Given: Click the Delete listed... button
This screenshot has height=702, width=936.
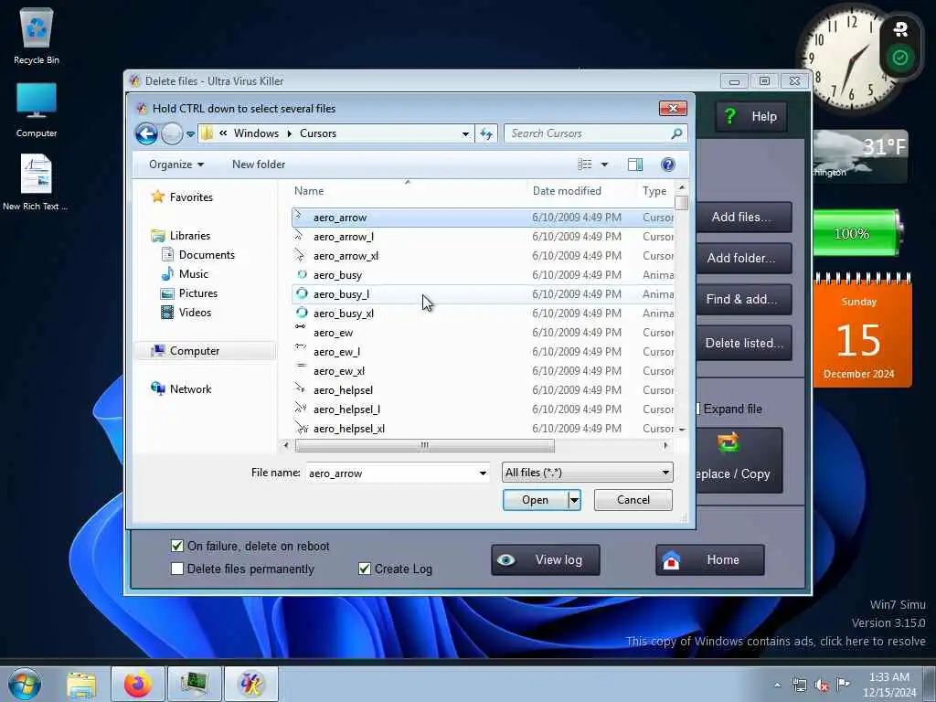Looking at the screenshot, I should (743, 343).
